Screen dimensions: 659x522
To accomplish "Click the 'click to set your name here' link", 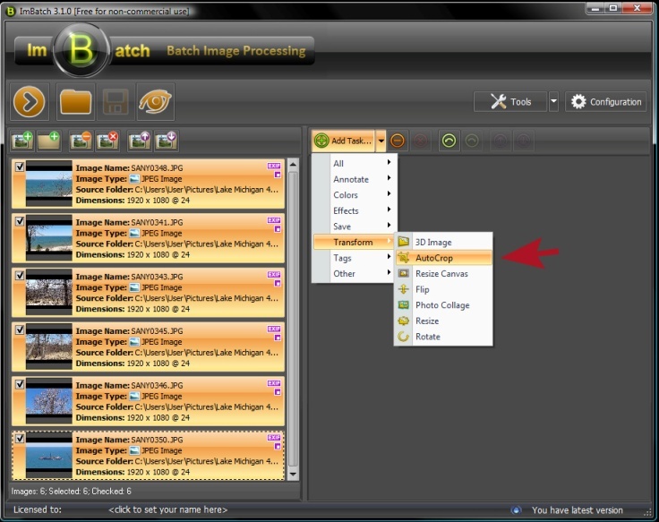I will click(x=167, y=509).
